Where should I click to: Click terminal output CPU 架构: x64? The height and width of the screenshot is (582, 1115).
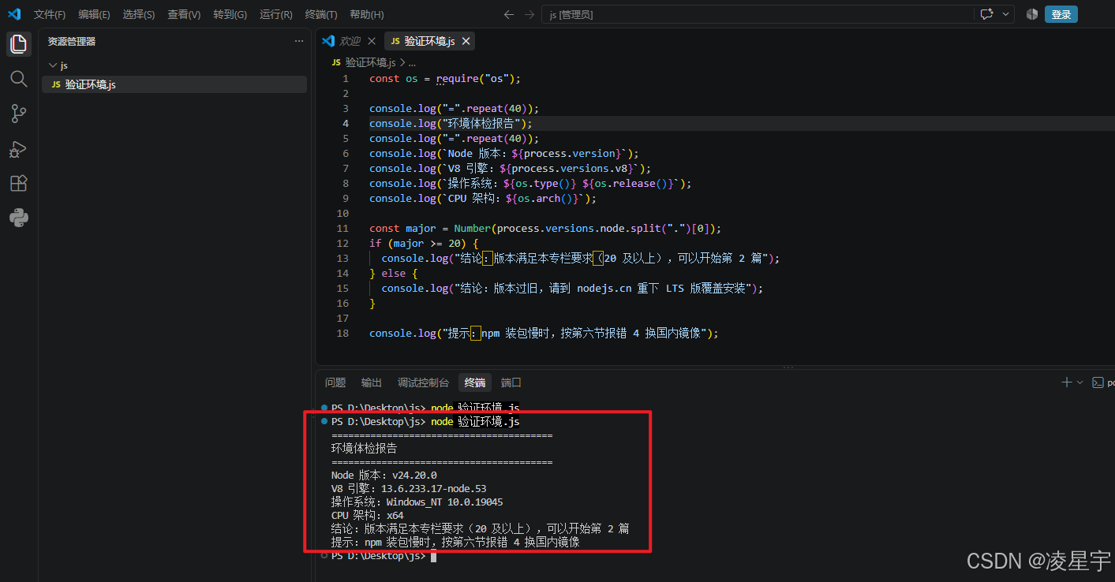click(x=367, y=515)
